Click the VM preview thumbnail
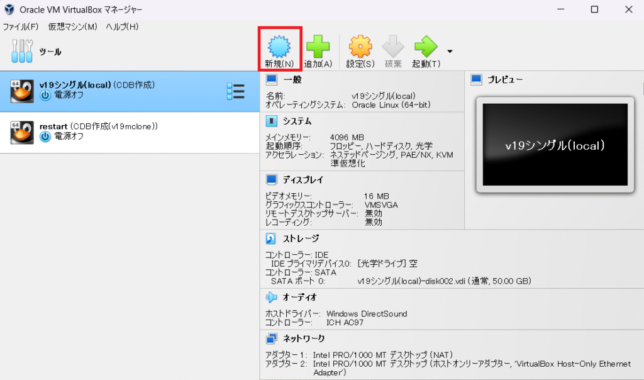 coord(555,145)
